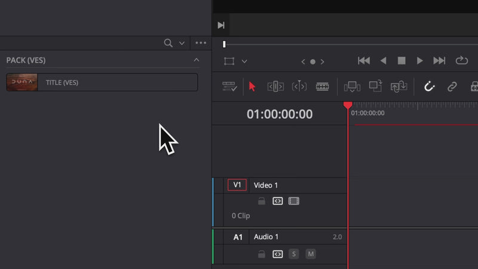Stop playback
The width and height of the screenshot is (478, 269).
(x=402, y=61)
